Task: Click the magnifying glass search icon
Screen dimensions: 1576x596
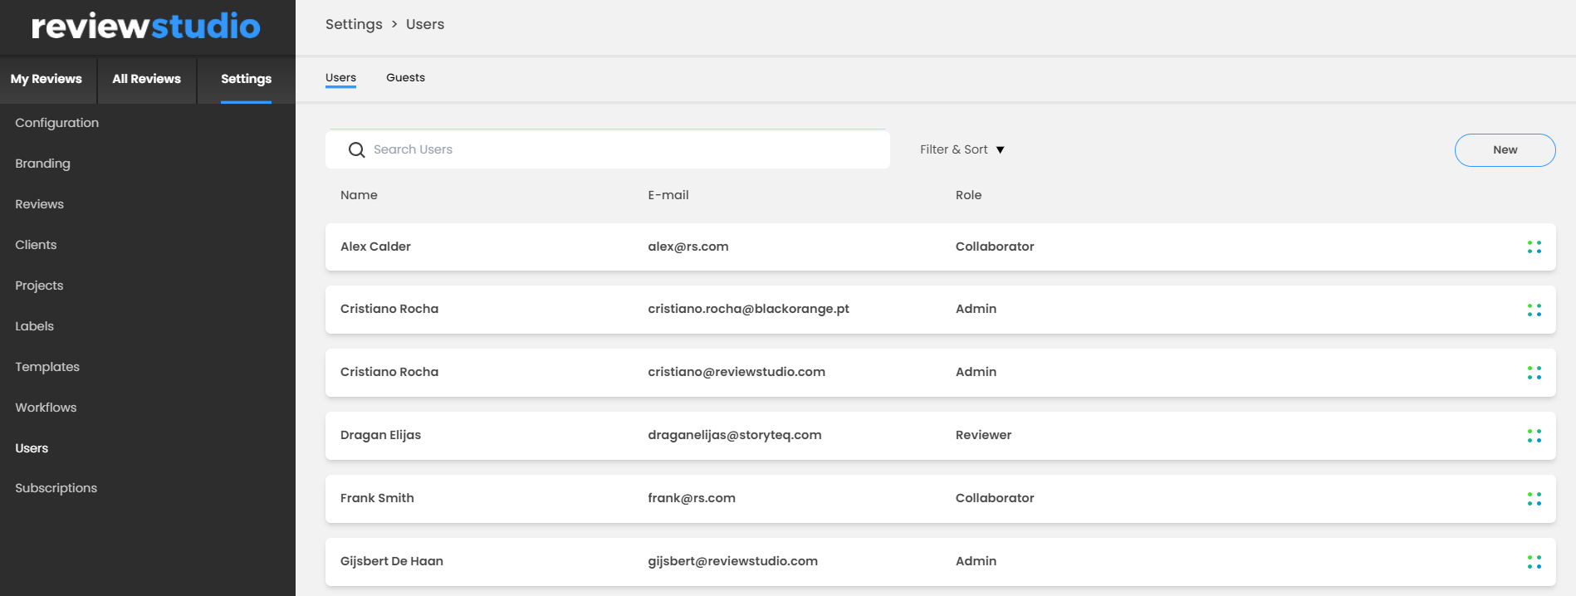Action: pyautogui.click(x=356, y=149)
